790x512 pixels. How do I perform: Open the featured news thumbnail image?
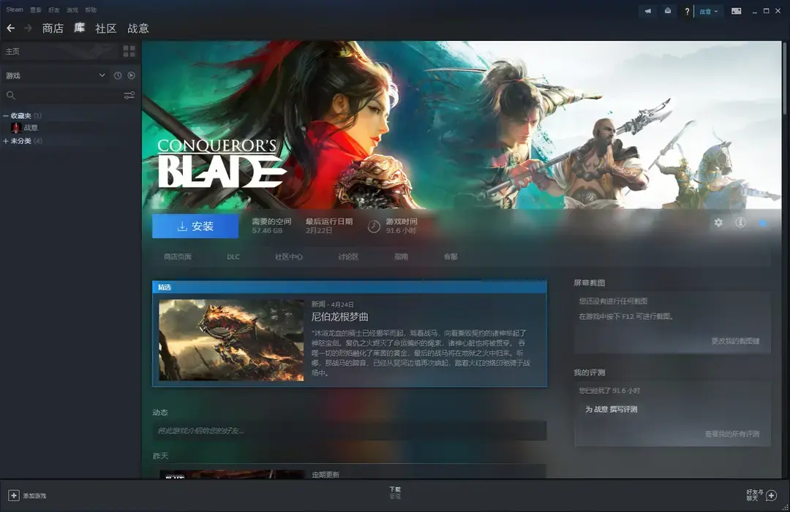coord(231,340)
